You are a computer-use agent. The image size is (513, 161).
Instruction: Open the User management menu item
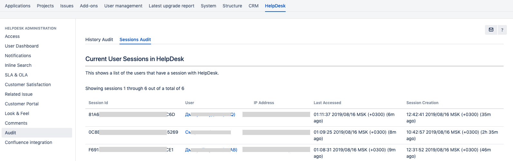click(123, 6)
